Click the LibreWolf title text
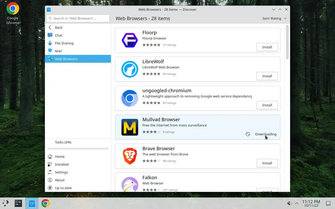The image size is (335, 209). [153, 61]
